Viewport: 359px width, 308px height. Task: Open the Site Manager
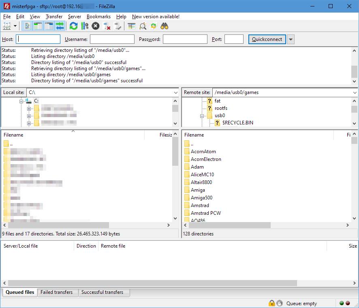pos(7,26)
